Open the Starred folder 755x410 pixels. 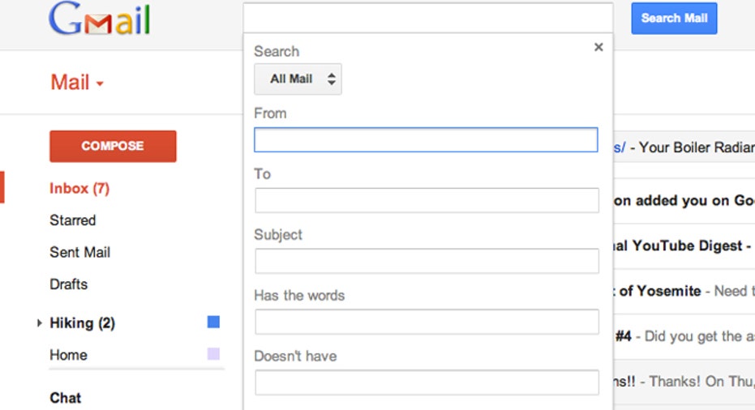(x=73, y=220)
